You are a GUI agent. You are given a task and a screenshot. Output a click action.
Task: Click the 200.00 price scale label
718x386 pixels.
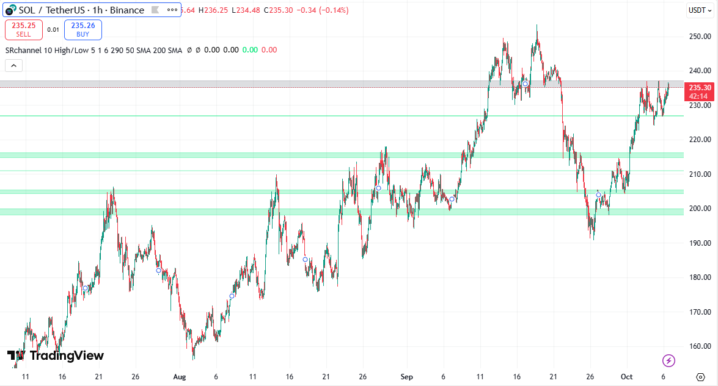coord(698,209)
